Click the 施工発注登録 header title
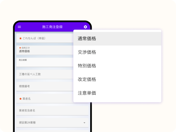The width and height of the screenshot is (176, 132). coord(52,27)
